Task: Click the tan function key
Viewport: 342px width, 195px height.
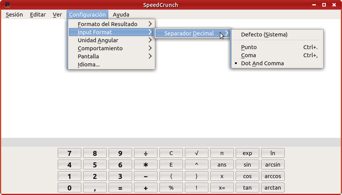Action: 247,188
